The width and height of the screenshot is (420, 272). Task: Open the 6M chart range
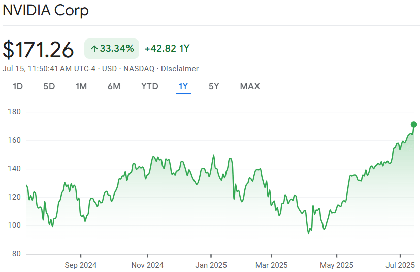pyautogui.click(x=114, y=86)
